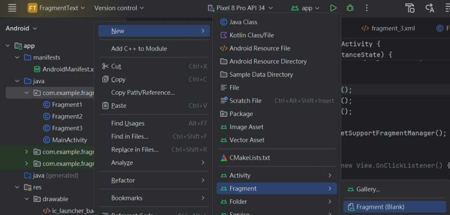Expand the Activity submenu
Image resolution: width=450 pixels, height=215 pixels.
coord(277,176)
